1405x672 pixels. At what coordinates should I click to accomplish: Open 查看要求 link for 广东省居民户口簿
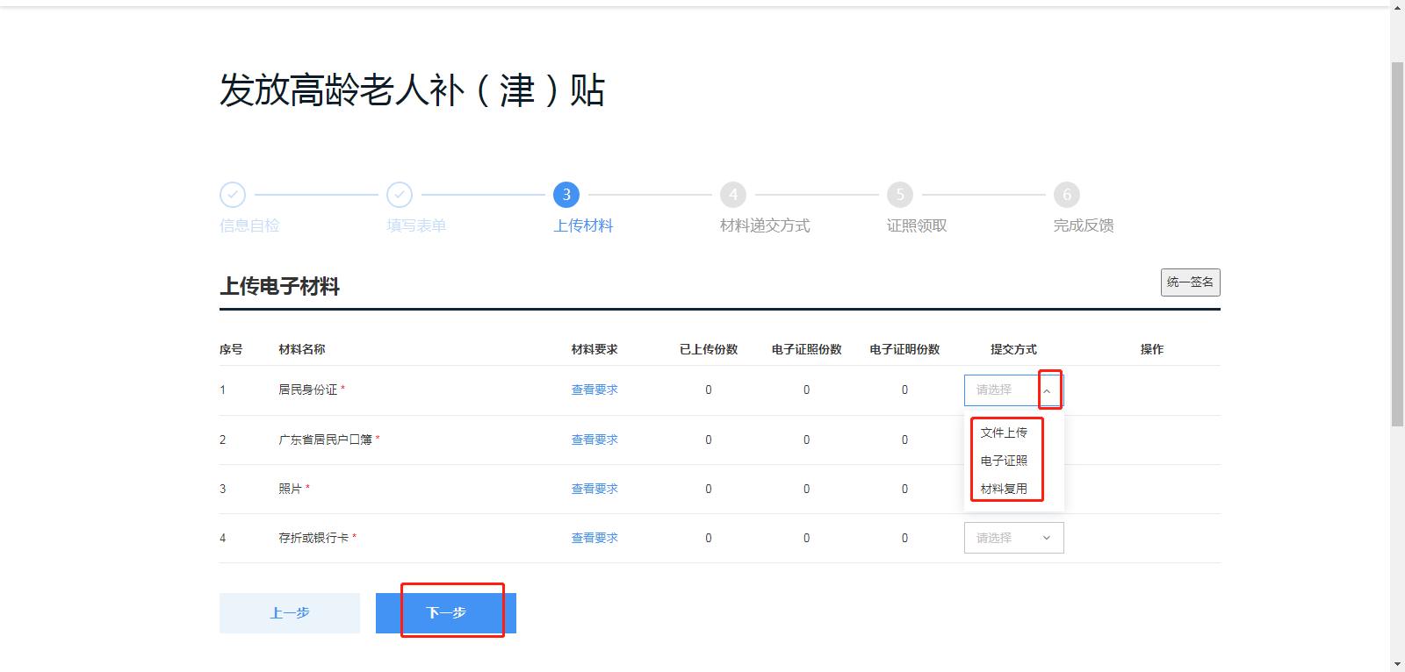pos(594,440)
